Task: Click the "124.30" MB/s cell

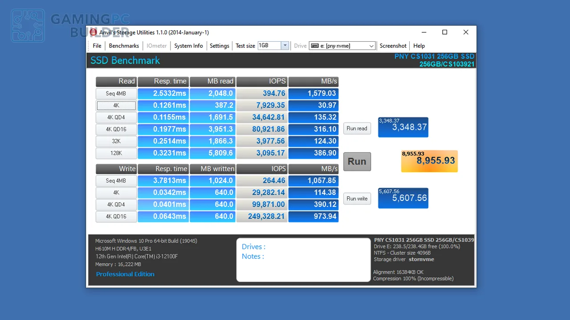Action: (313, 141)
